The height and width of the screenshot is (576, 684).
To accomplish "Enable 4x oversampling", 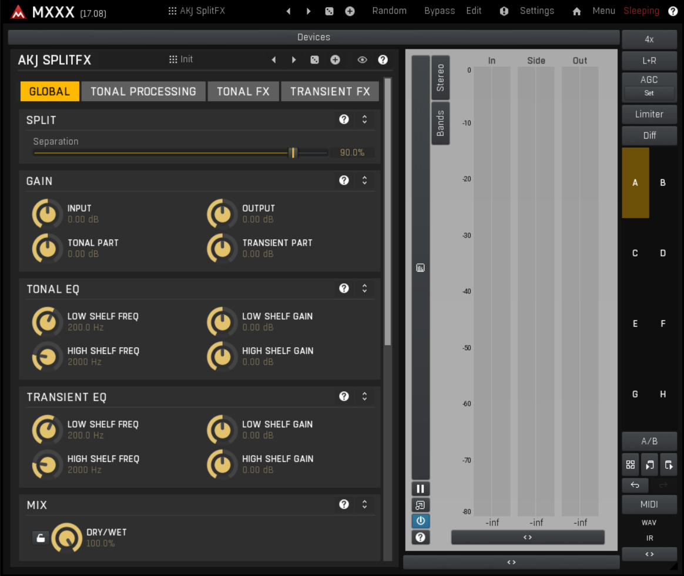I will coord(649,39).
